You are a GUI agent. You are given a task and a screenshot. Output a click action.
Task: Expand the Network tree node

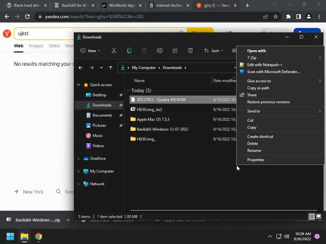coord(78,184)
